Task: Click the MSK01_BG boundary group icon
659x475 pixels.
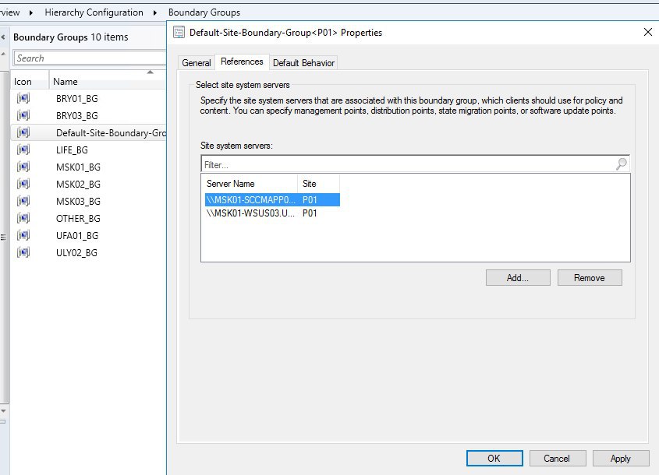Action: coord(23,167)
